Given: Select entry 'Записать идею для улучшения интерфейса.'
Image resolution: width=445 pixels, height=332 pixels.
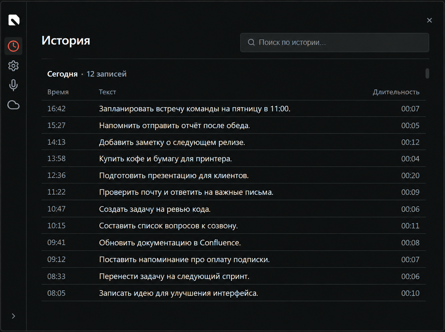Looking at the screenshot, I should click(x=234, y=293).
